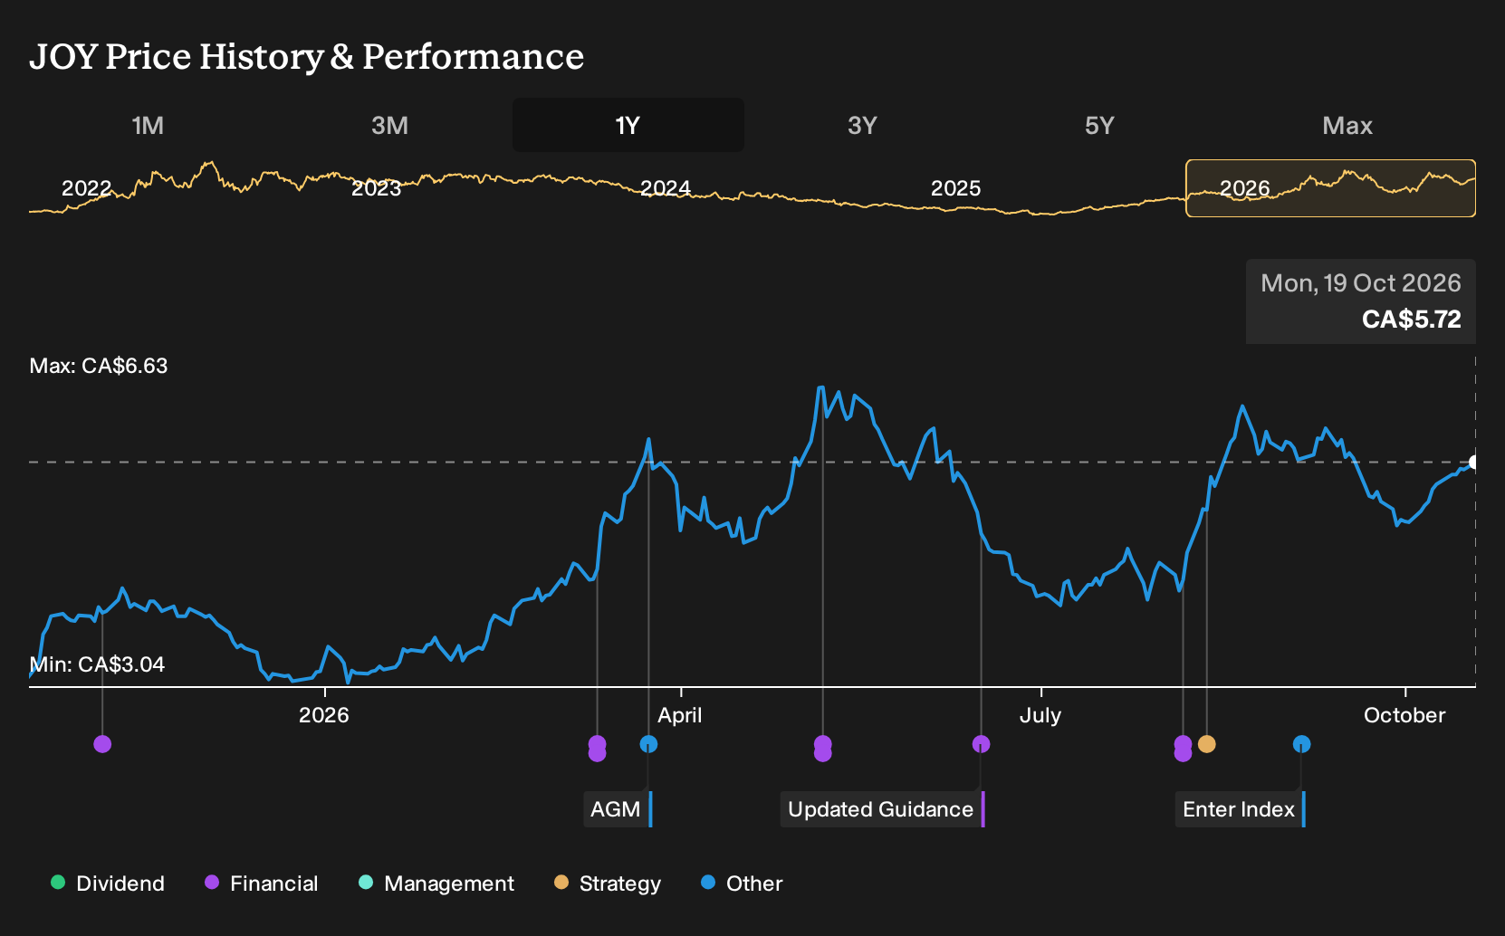
Task: Click the white current-price endpoint dot
Action: [x=1473, y=463]
